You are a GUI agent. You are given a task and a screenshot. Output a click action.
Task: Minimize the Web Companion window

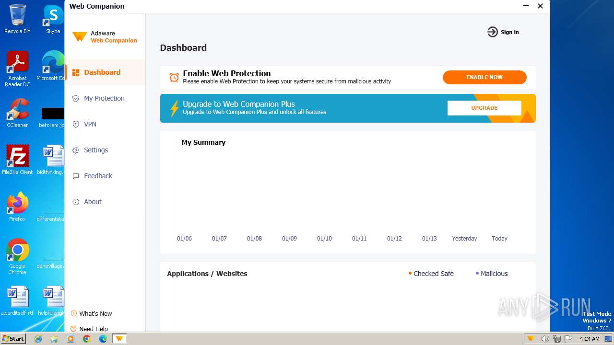[526, 6]
